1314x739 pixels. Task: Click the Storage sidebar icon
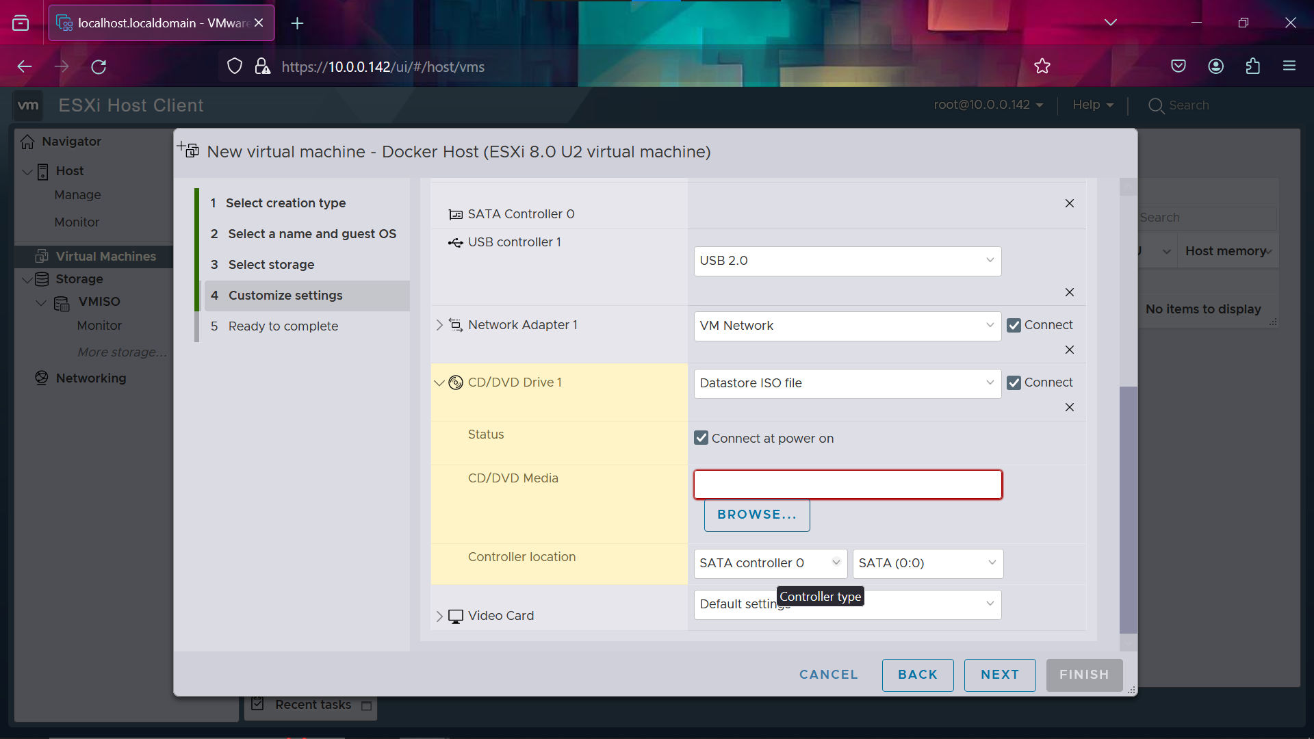[43, 278]
